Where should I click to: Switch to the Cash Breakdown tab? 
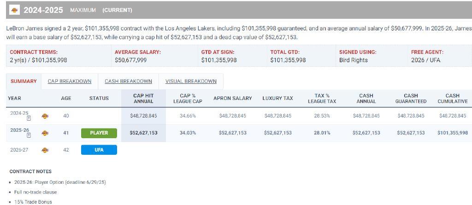[x=128, y=81]
